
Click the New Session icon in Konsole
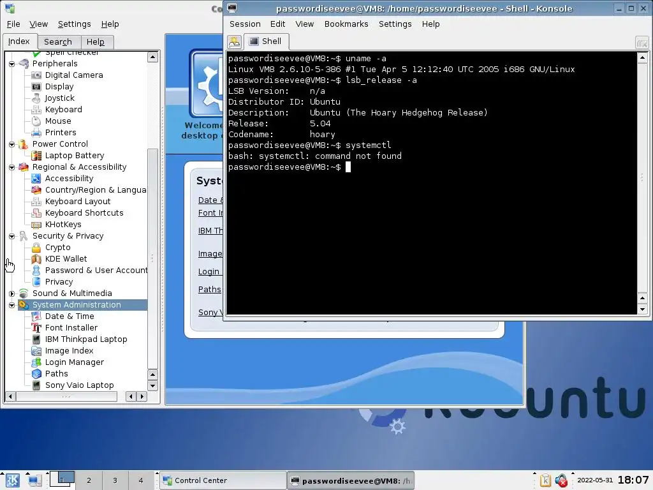pos(235,41)
